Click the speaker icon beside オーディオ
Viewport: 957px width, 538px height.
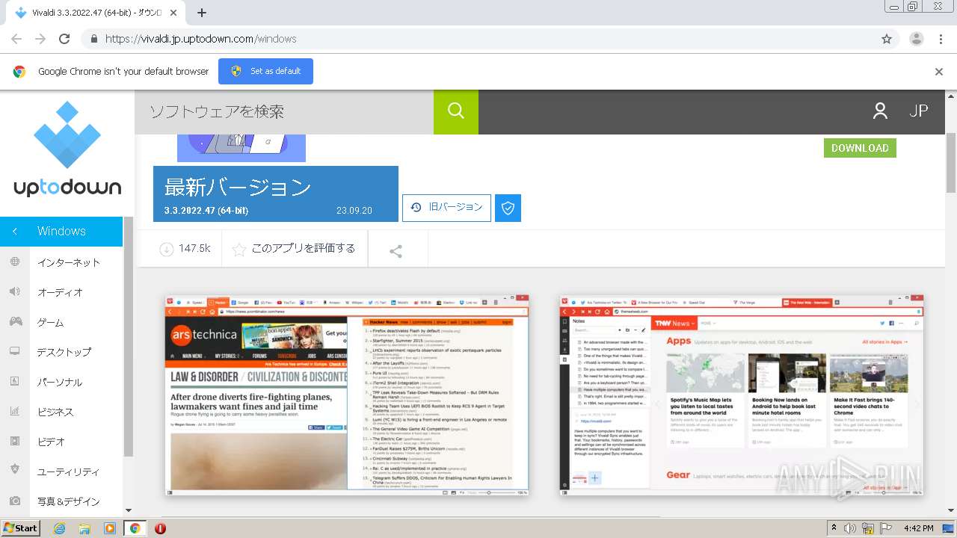coord(15,291)
